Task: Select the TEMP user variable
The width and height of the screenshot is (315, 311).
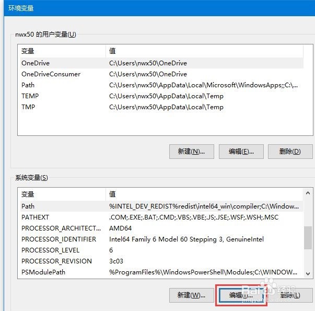Action: click(x=162, y=96)
